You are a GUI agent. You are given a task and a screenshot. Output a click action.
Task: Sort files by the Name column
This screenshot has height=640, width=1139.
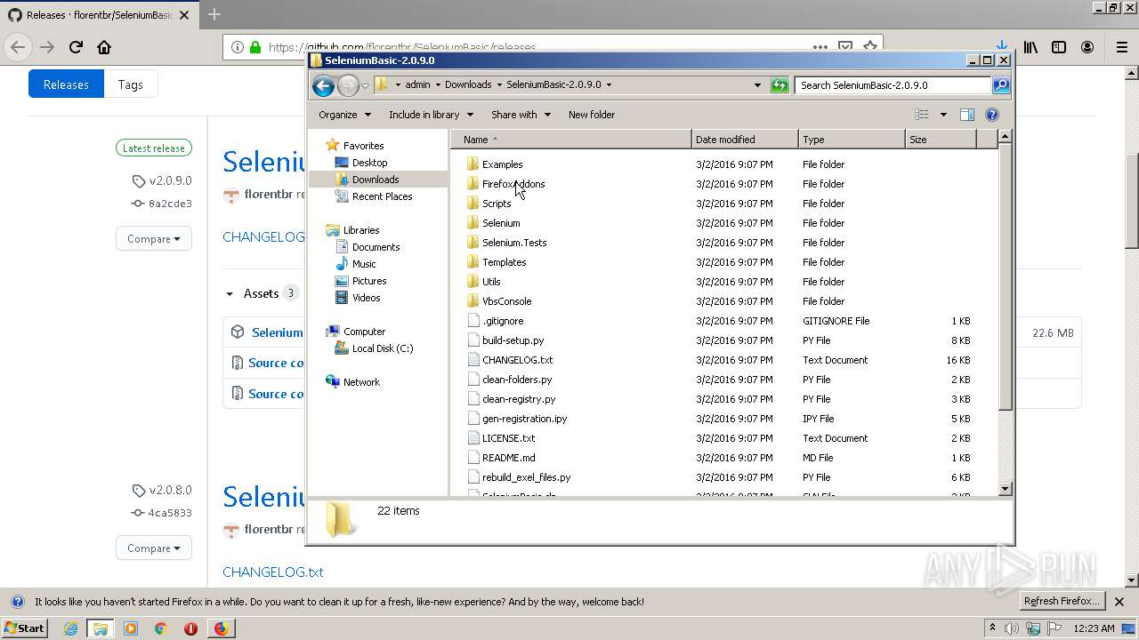[571, 140]
